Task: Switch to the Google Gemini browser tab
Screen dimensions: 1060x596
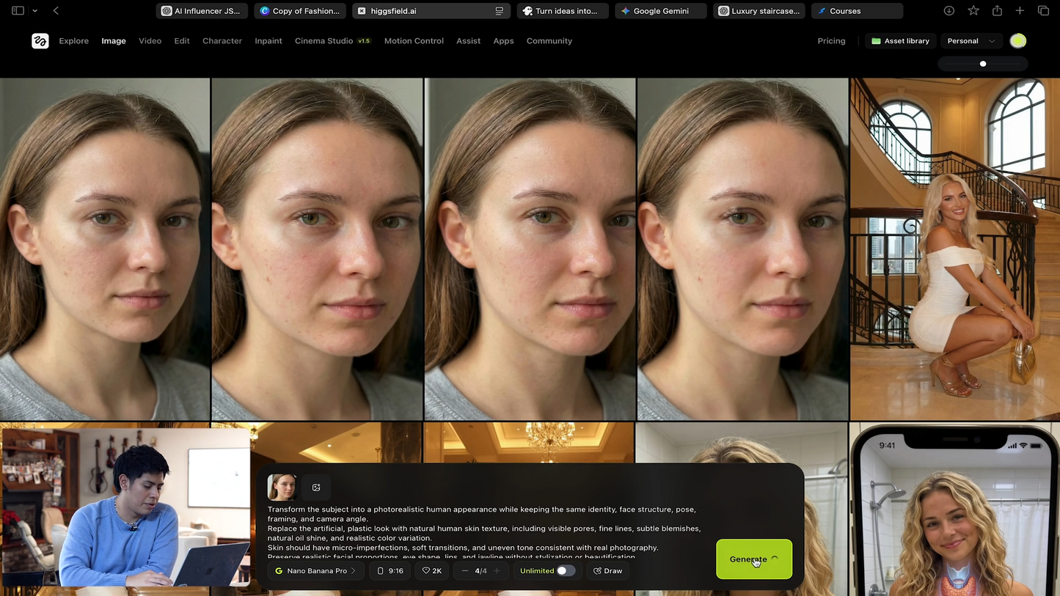Action: (x=661, y=11)
